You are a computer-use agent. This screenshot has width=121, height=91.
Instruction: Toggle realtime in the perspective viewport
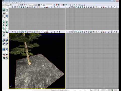(12, 32)
